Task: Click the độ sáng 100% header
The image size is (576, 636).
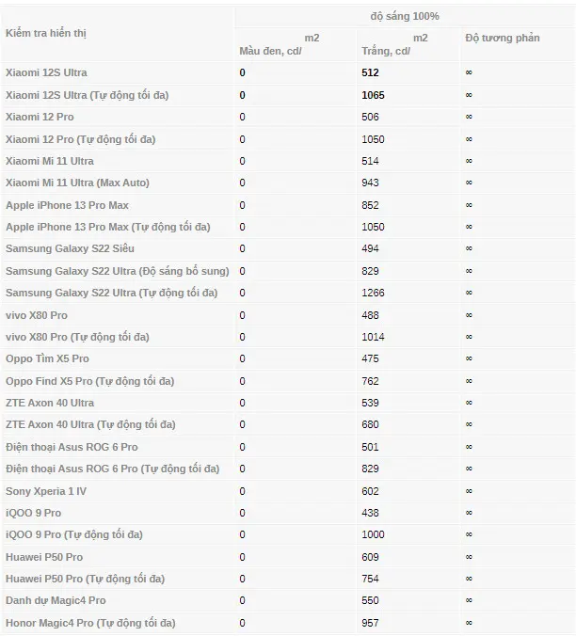Action: [x=405, y=16]
